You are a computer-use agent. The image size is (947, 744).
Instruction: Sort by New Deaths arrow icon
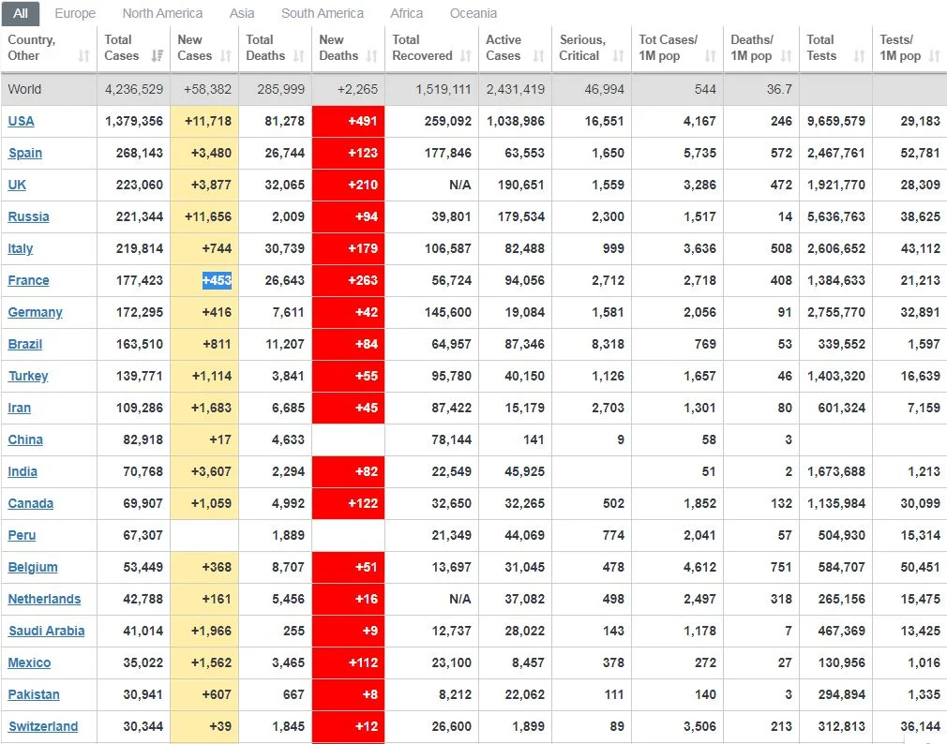tap(372, 56)
